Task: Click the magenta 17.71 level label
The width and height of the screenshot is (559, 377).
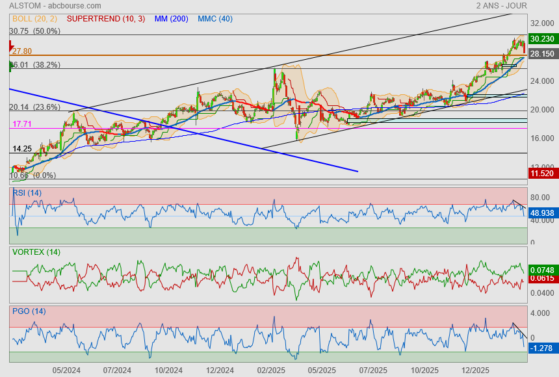Action: tap(22, 123)
